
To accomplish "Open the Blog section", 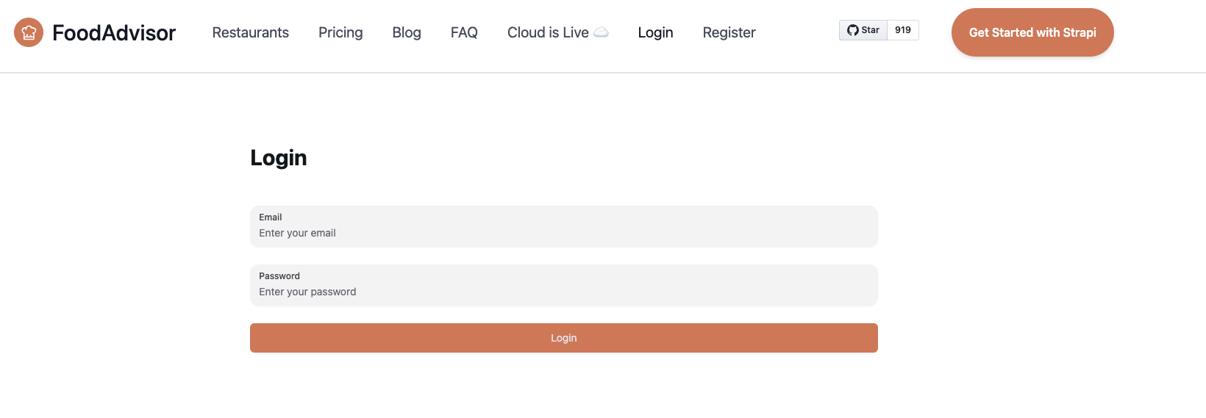I will [407, 32].
